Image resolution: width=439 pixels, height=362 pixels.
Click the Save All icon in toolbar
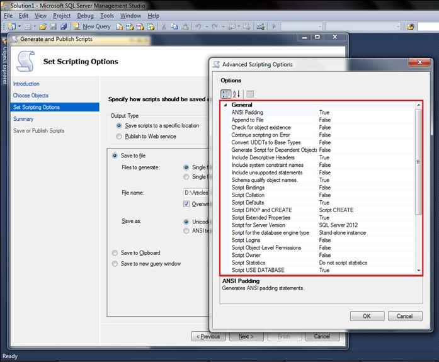(64, 27)
